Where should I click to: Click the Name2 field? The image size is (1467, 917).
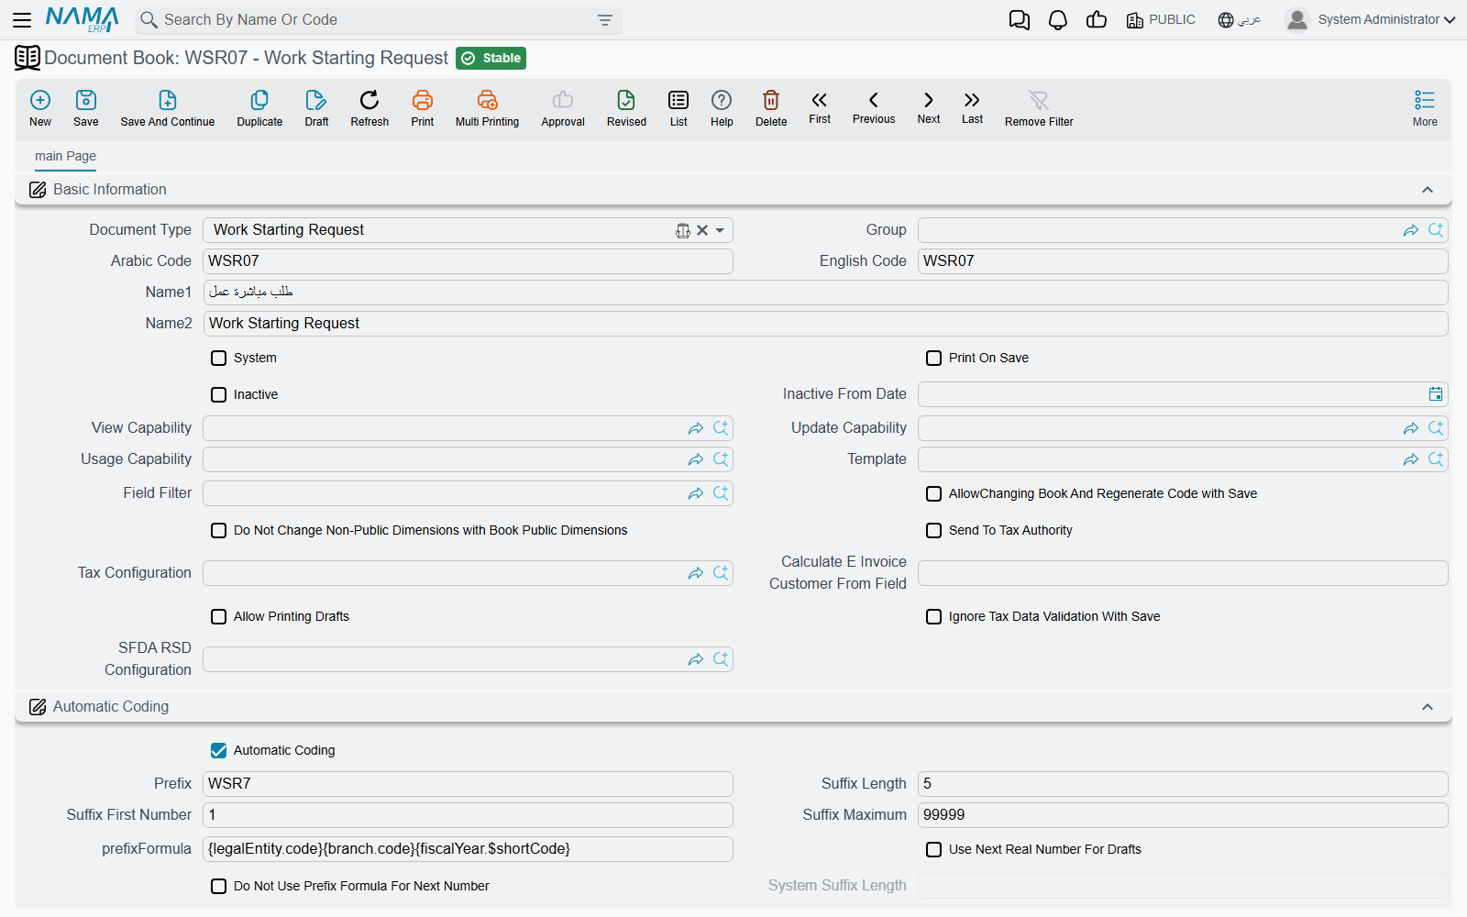coord(825,324)
